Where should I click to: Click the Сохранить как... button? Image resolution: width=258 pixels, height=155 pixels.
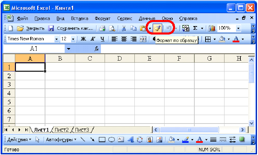coord(75,28)
